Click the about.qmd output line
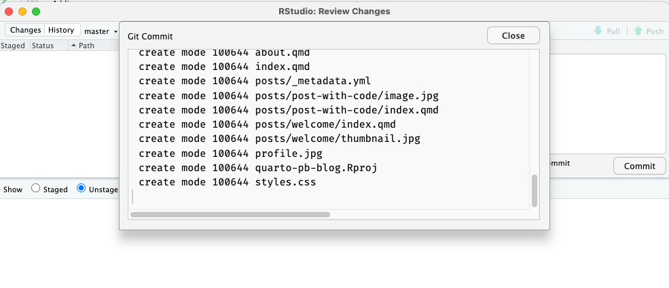This screenshot has height=288, width=669. pos(224,54)
